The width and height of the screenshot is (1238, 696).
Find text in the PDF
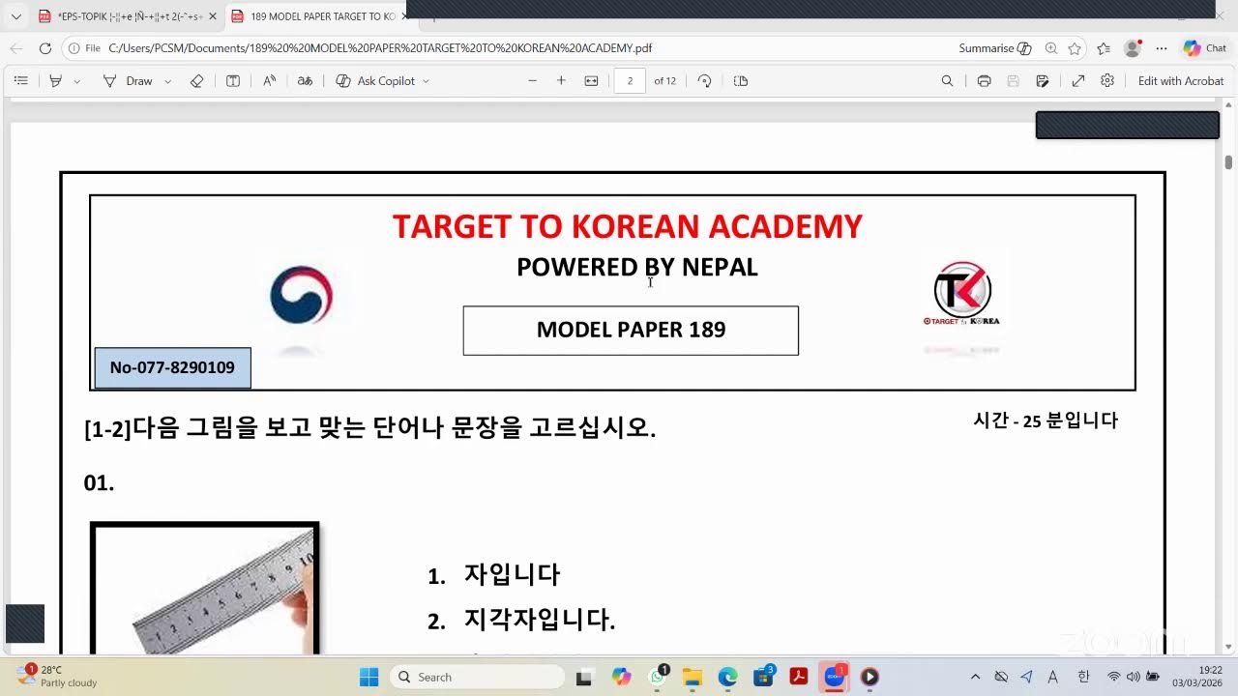tap(947, 81)
